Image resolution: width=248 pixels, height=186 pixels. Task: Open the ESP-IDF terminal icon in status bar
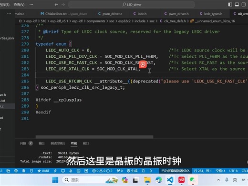click(x=78, y=171)
